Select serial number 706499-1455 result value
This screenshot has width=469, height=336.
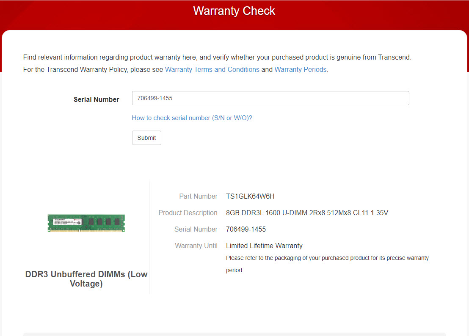click(246, 229)
